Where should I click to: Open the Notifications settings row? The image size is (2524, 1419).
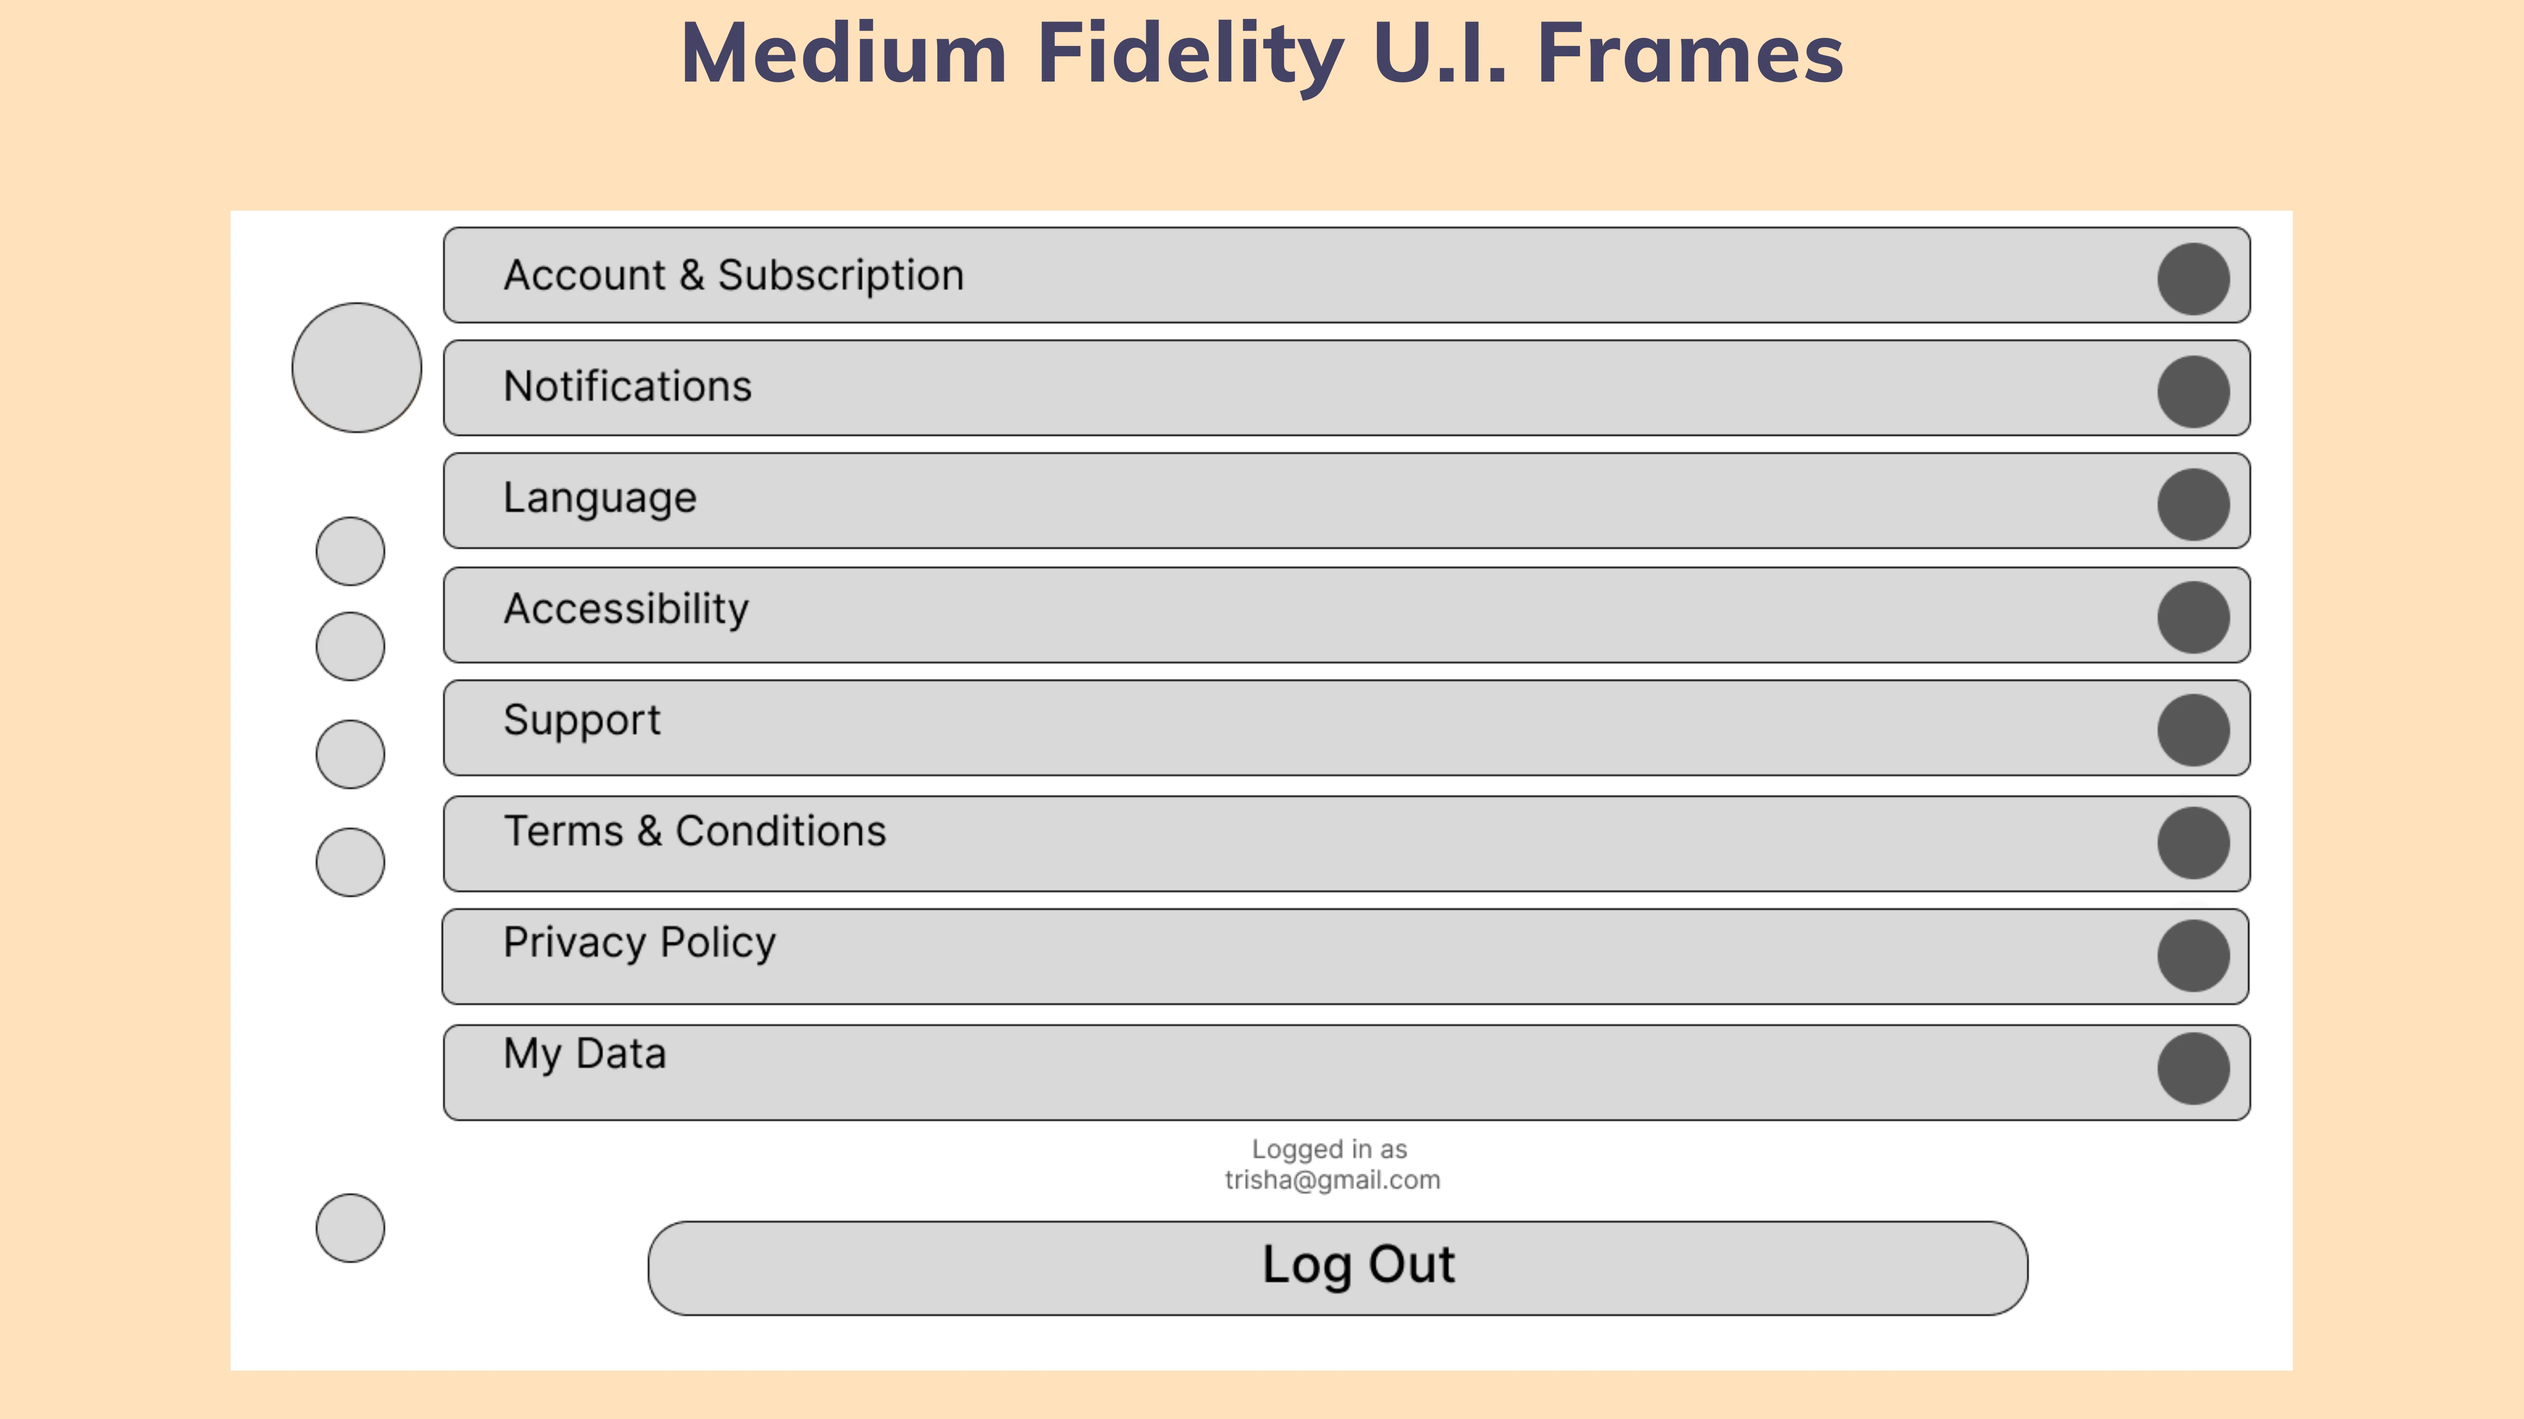pos(1346,388)
